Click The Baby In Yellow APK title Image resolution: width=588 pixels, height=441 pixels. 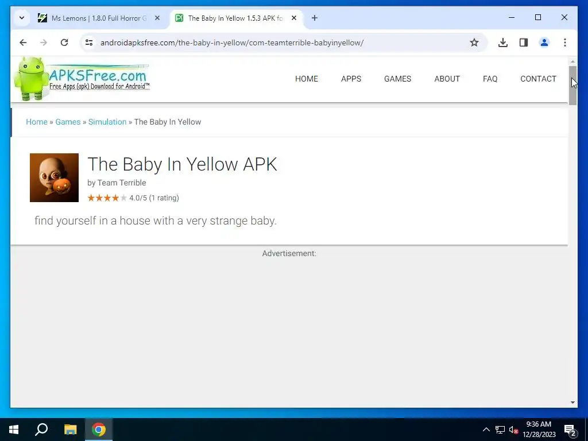(x=182, y=164)
